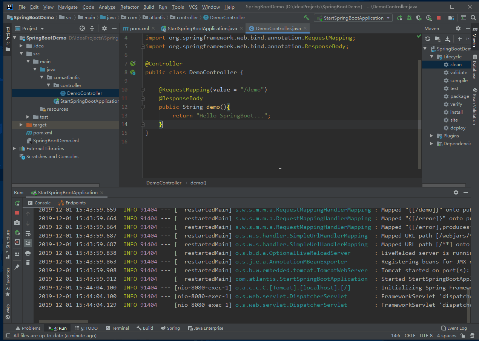Toggle soft-wrap in the Run console

pos(28,233)
